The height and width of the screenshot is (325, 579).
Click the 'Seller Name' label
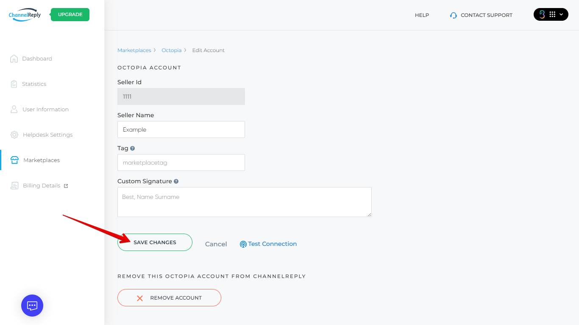tap(136, 115)
